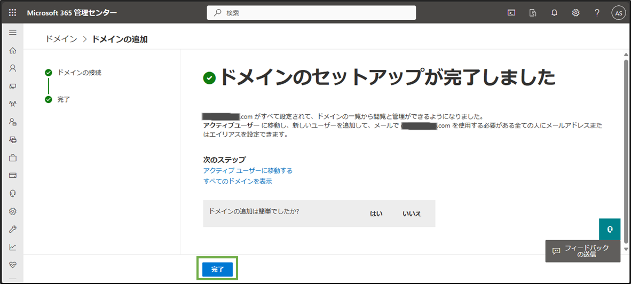The height and width of the screenshot is (284, 631).
Task: Open Resources icon in the sidebar
Action: [x=12, y=139]
